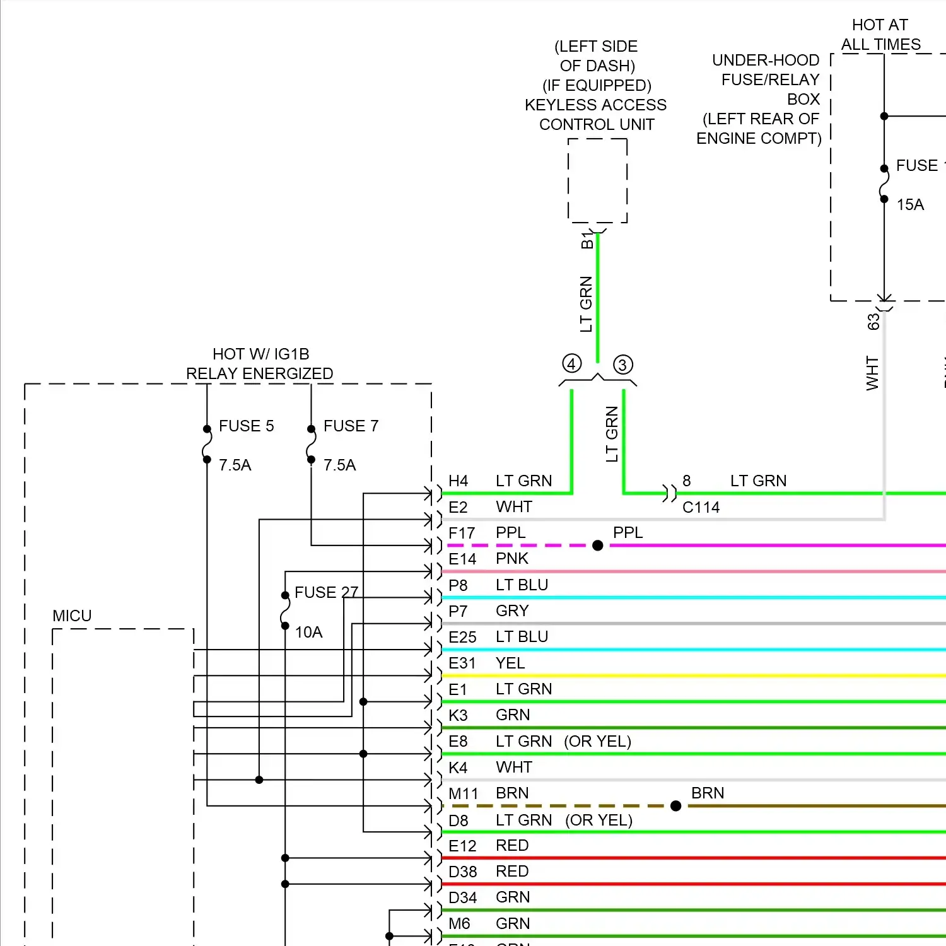Image resolution: width=946 pixels, height=946 pixels.
Task: Click the splice dot on the BRN wire
Action: tap(675, 806)
